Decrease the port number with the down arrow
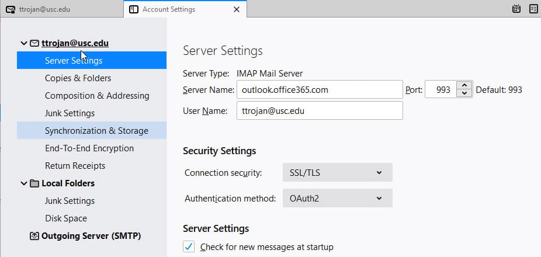 [464, 93]
